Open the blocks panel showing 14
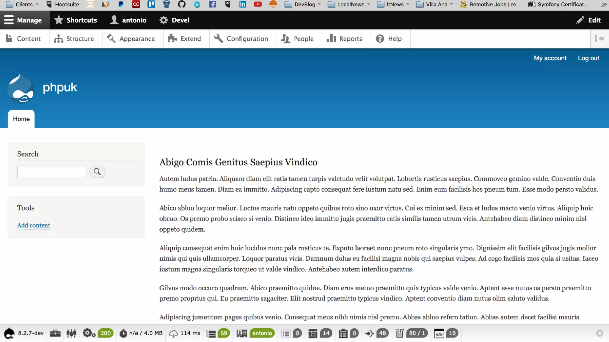The image size is (609, 342). tap(313, 333)
